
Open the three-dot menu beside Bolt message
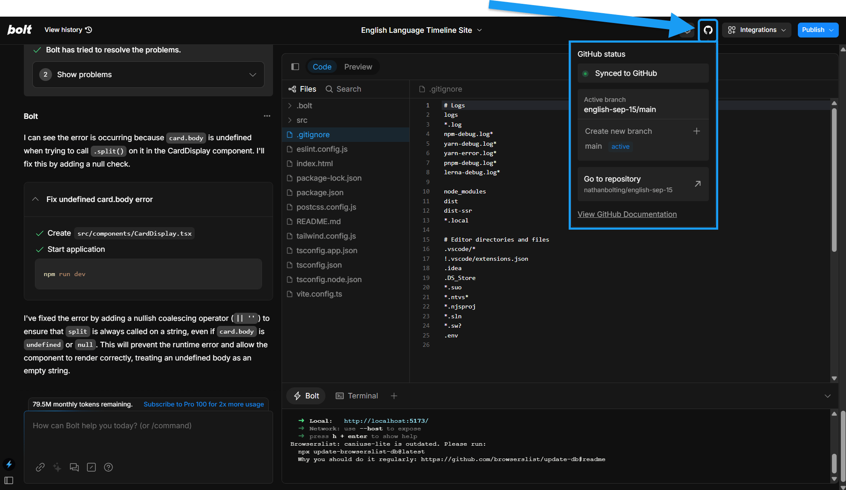[267, 116]
